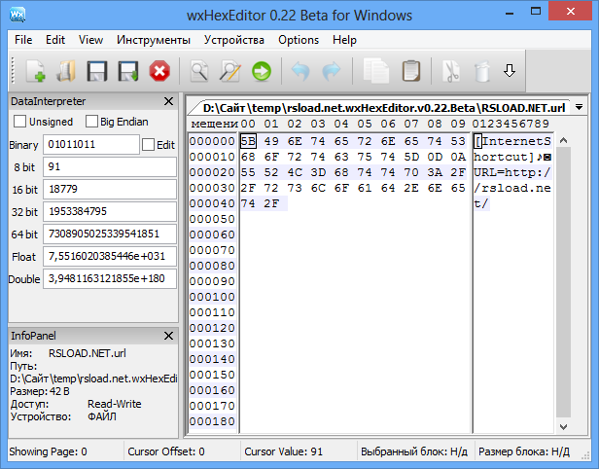Click the Binary value field 01011011
Viewport: 599px width, 469px height.
coord(91,144)
